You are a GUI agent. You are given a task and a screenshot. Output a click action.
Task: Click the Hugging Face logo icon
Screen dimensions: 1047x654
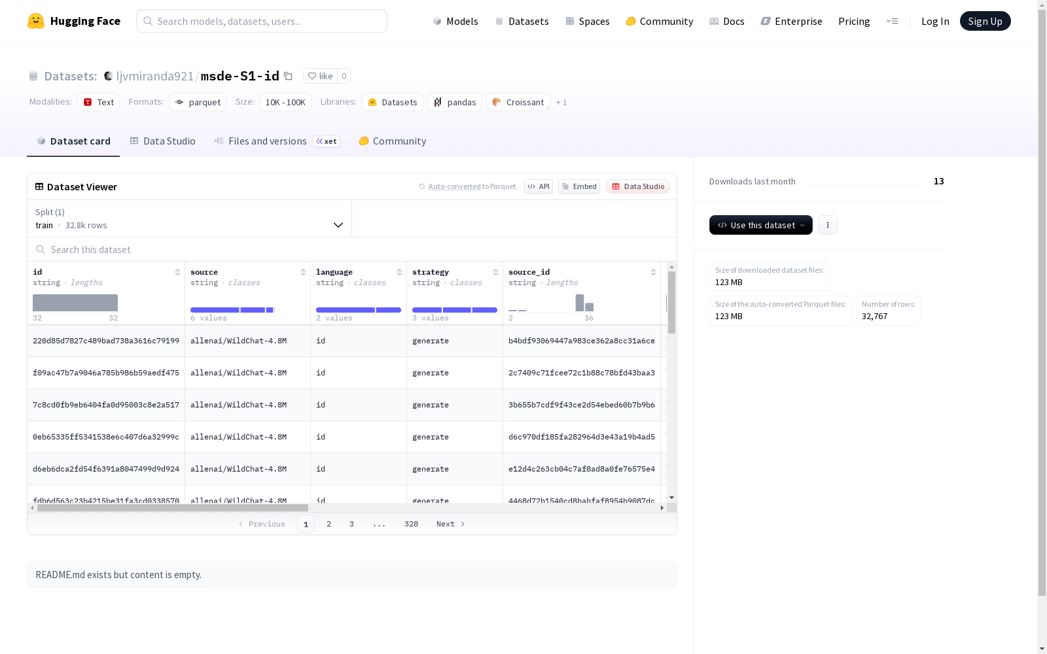tap(36, 21)
